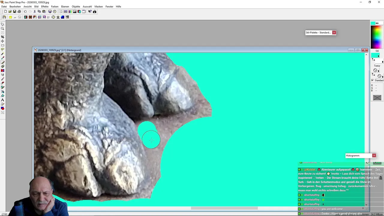
Task: Click the horizontal scrollbar thumb of the image
Action: 224,208
